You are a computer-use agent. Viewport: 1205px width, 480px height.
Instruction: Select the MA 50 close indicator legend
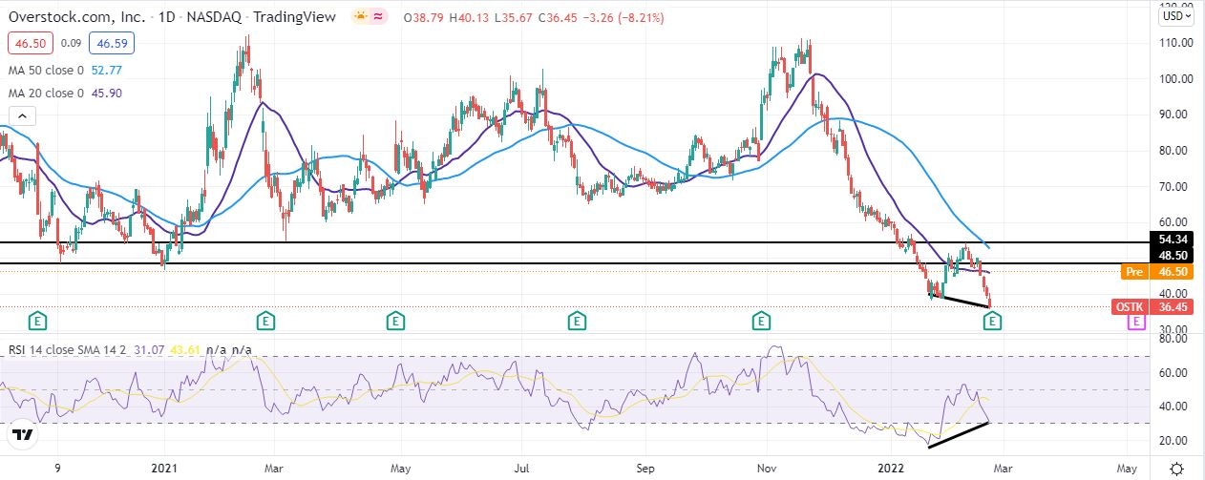point(48,70)
